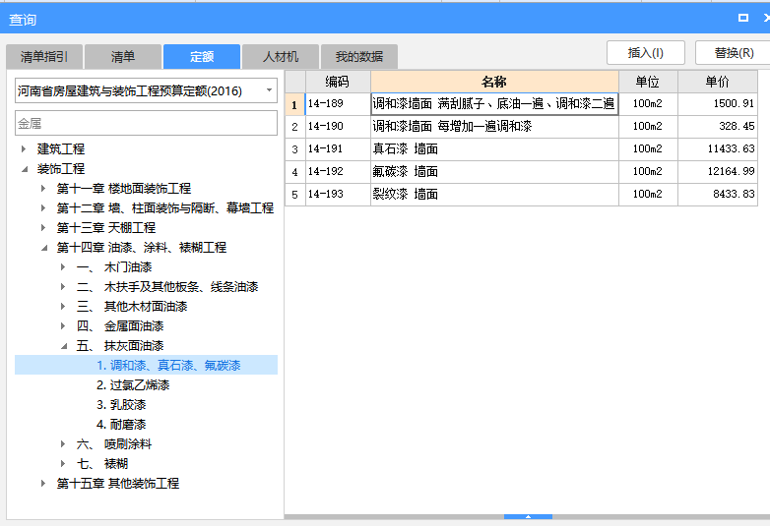Screen dimensions: 770x526
Task: Expand 三、其他木材面油漆 arrow
Action: [62, 307]
